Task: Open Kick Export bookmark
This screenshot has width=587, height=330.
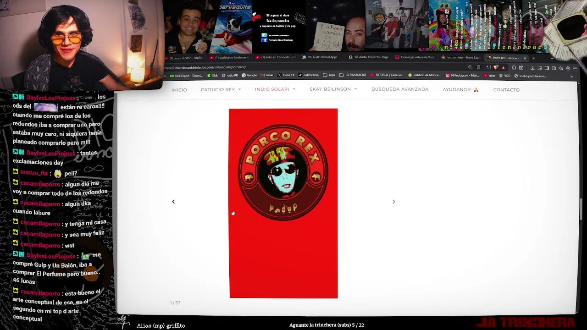Action: tap(186, 76)
